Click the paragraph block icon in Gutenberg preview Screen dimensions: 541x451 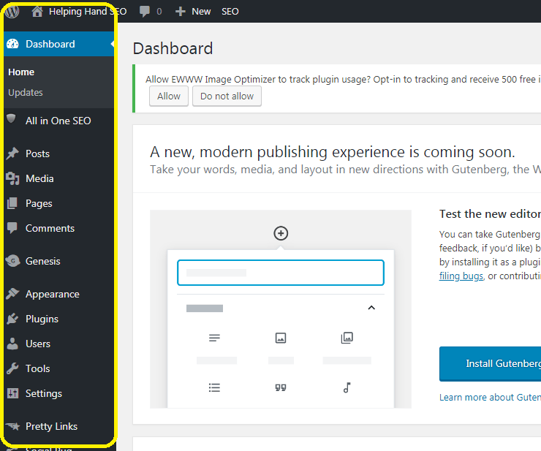point(214,338)
